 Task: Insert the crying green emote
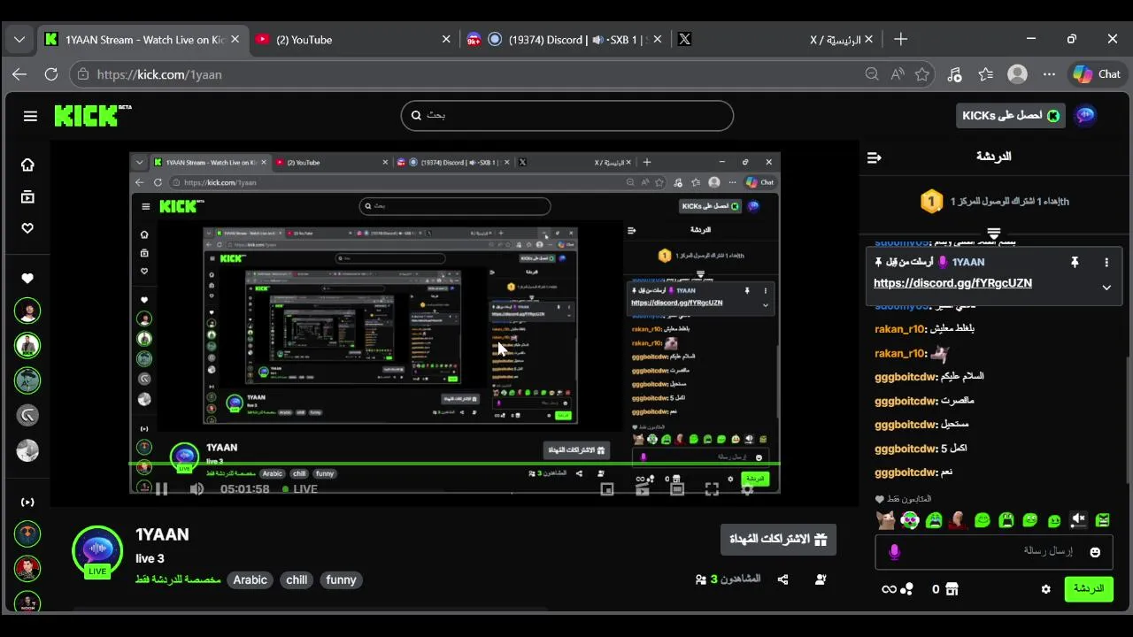934,520
